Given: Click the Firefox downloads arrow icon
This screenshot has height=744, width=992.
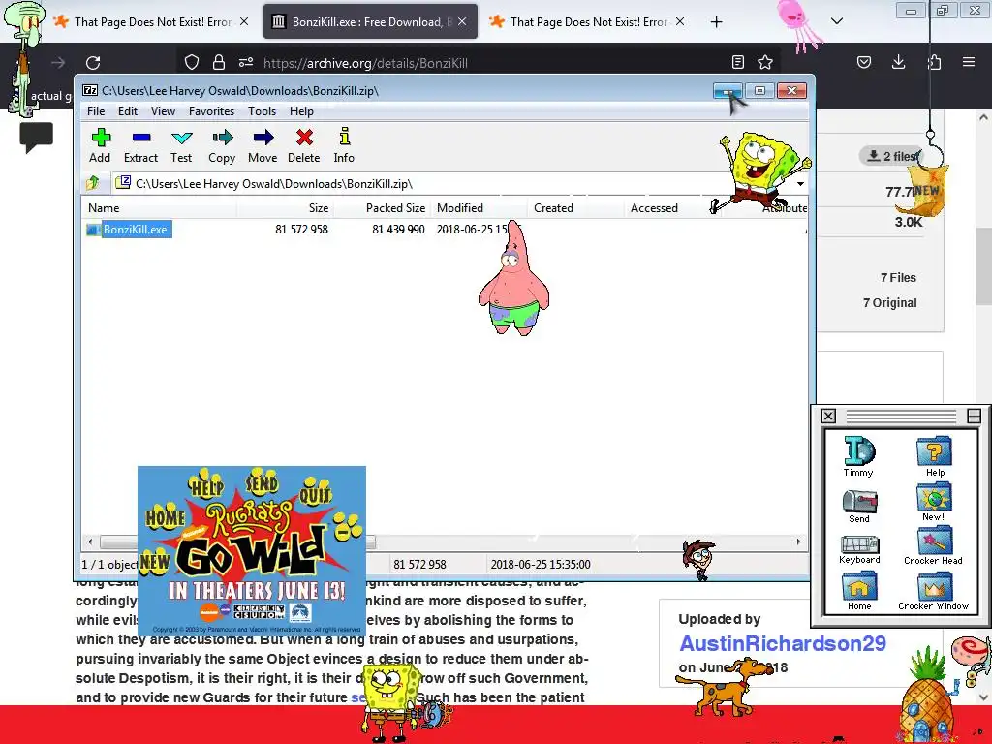Looking at the screenshot, I should pos(898,62).
